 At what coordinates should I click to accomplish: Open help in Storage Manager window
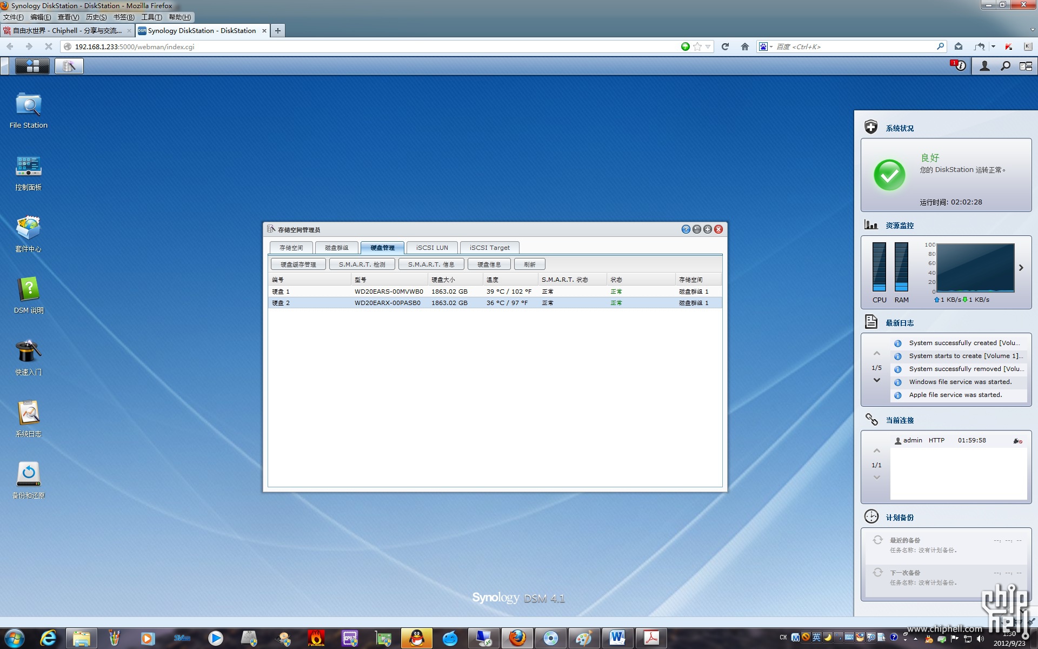[x=686, y=229]
